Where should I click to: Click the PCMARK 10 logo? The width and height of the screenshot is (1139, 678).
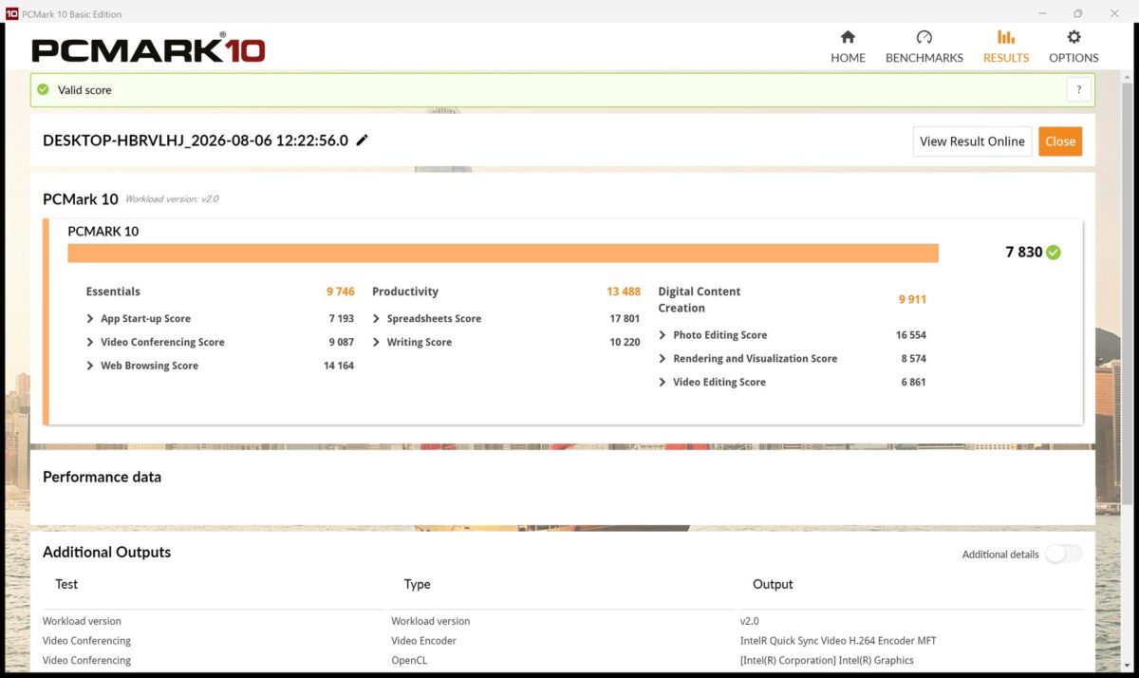[148, 49]
